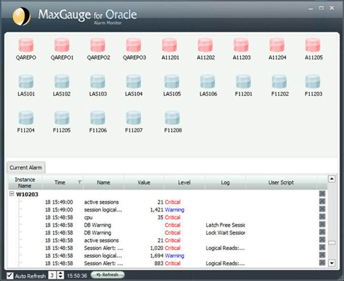
Task: Click the 1,421 Warning level cell
Action: (x=175, y=210)
